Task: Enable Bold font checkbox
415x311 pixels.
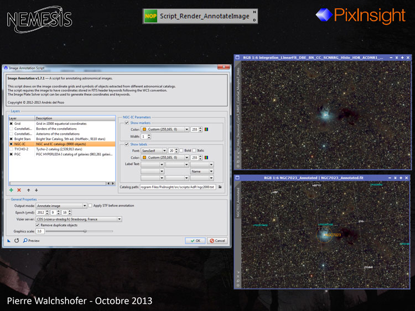Action: [x=181, y=151]
